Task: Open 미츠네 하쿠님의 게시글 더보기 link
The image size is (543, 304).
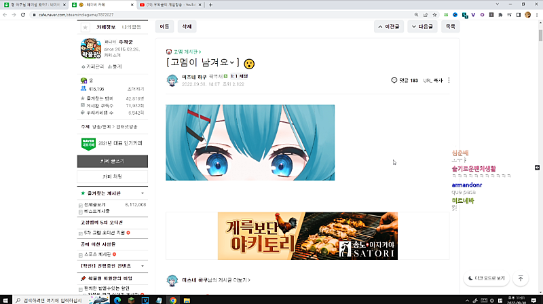Action: 217,280
